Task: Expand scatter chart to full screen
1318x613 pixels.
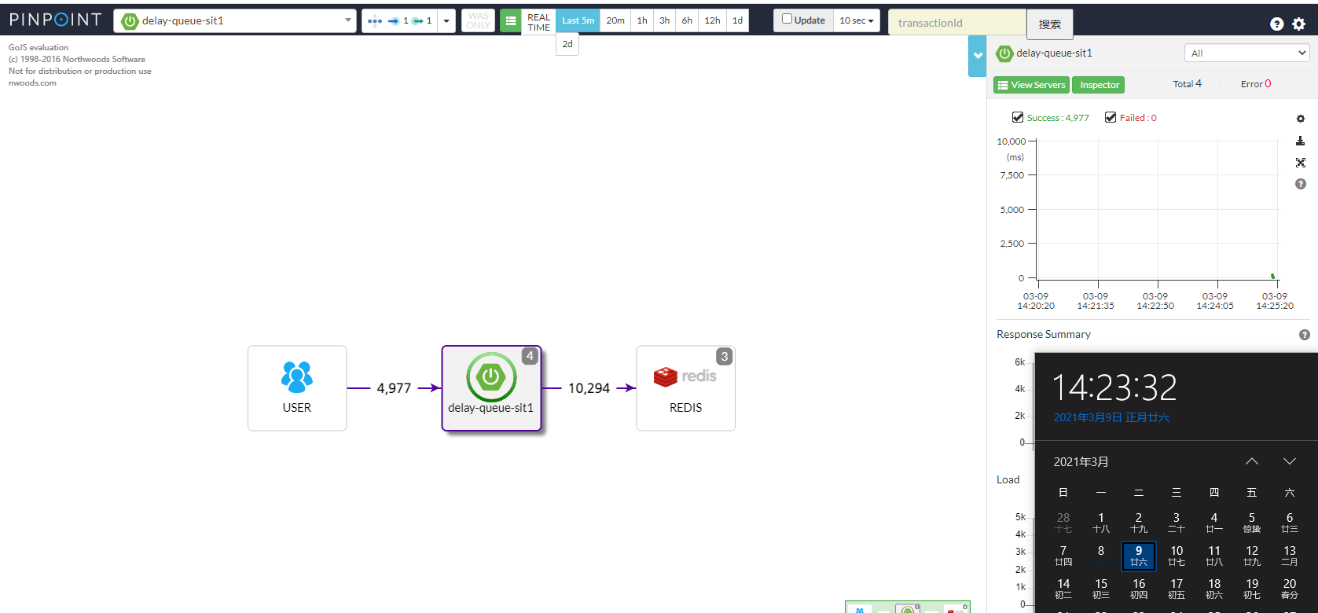Action: (1301, 163)
